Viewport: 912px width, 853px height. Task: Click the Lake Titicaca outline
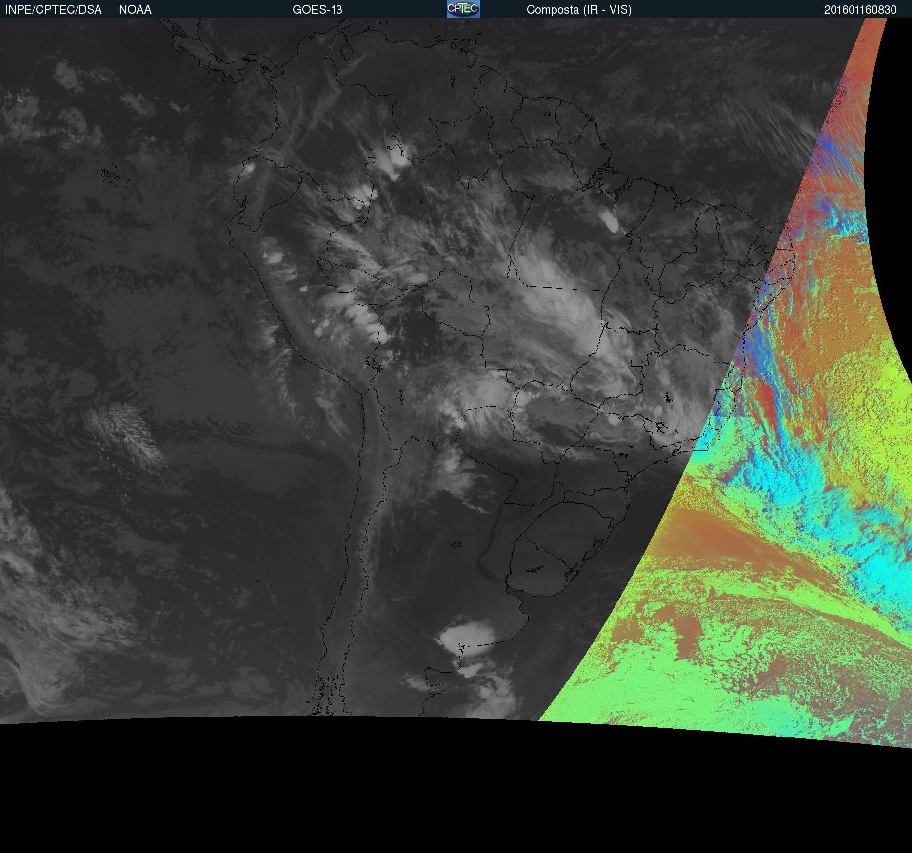374,364
